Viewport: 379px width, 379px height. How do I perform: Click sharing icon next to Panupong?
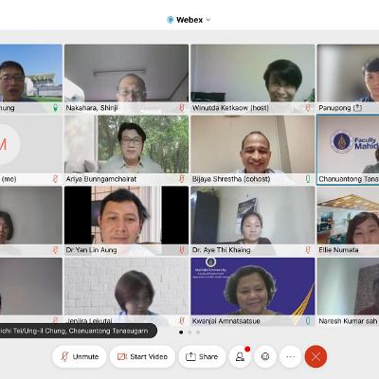pos(357,108)
